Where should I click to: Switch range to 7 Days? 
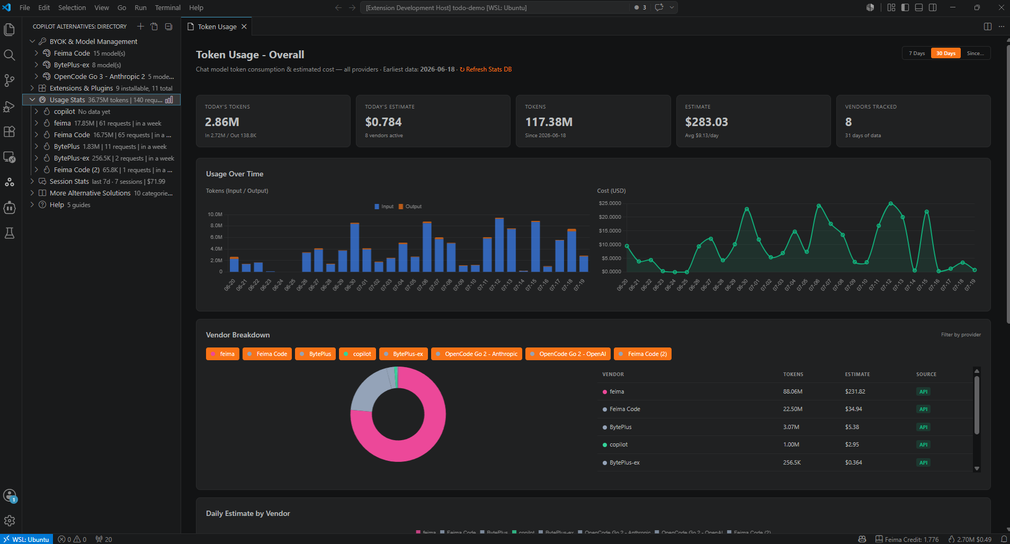coord(917,53)
